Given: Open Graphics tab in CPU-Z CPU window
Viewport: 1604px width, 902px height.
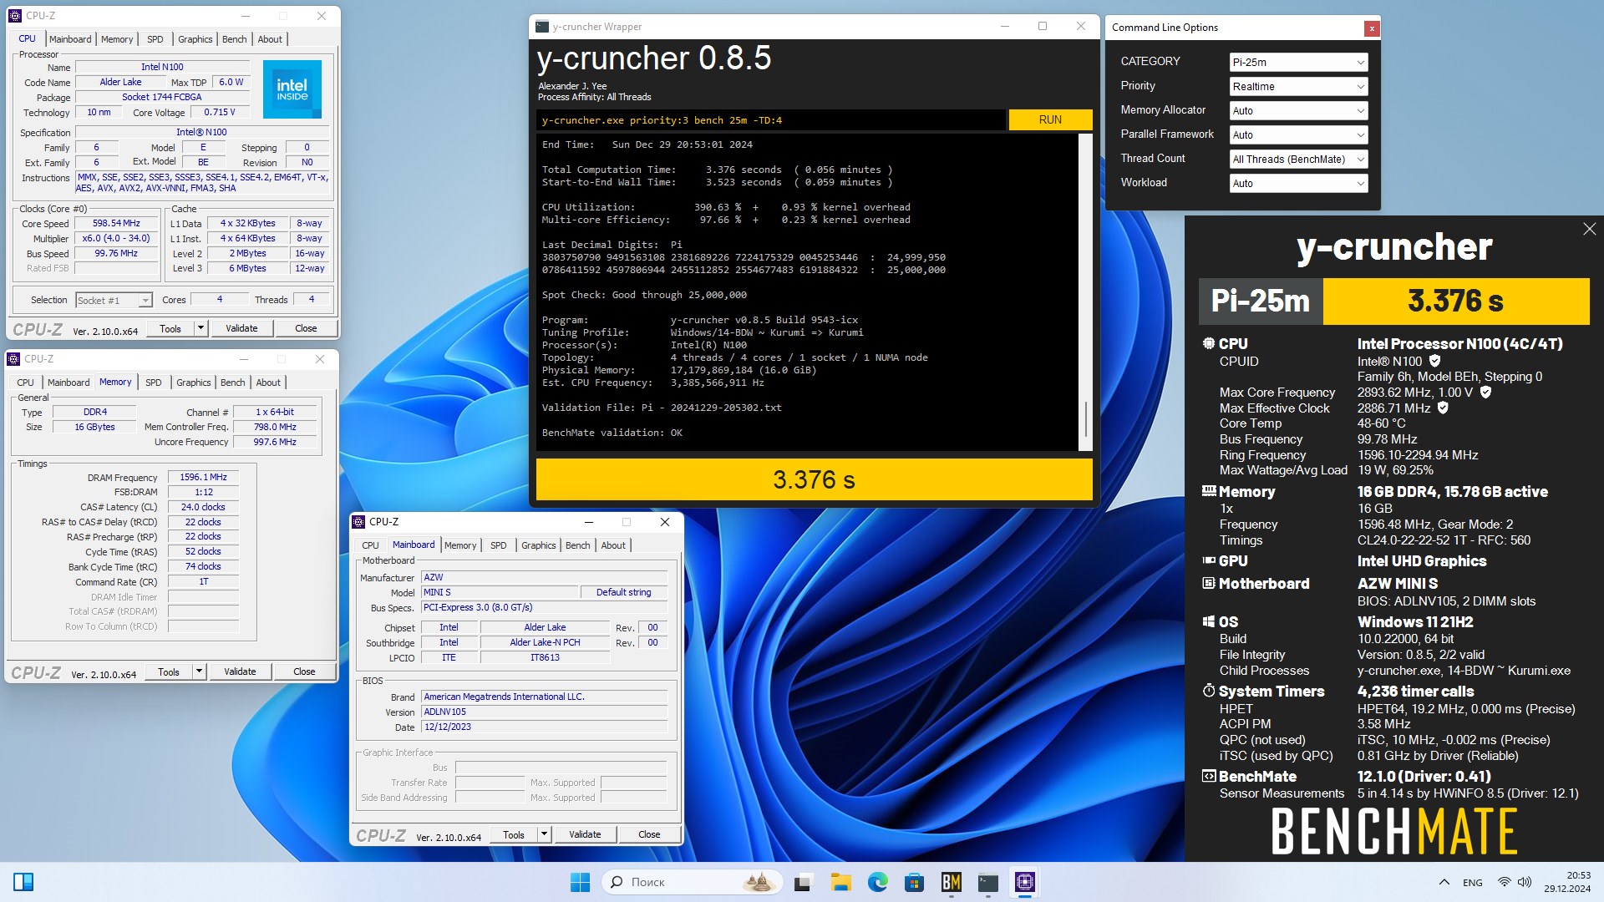Looking at the screenshot, I should (195, 39).
